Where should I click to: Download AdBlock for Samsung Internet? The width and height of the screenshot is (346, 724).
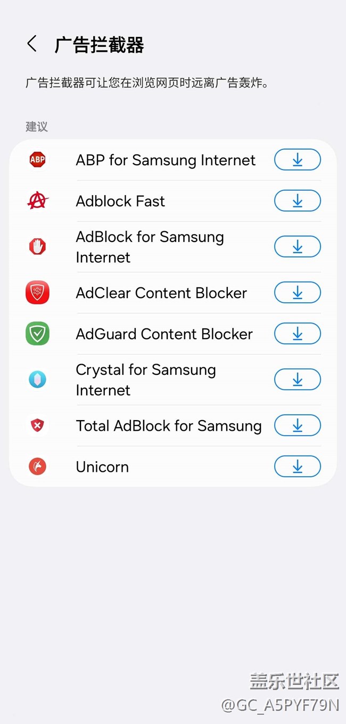[x=297, y=246]
